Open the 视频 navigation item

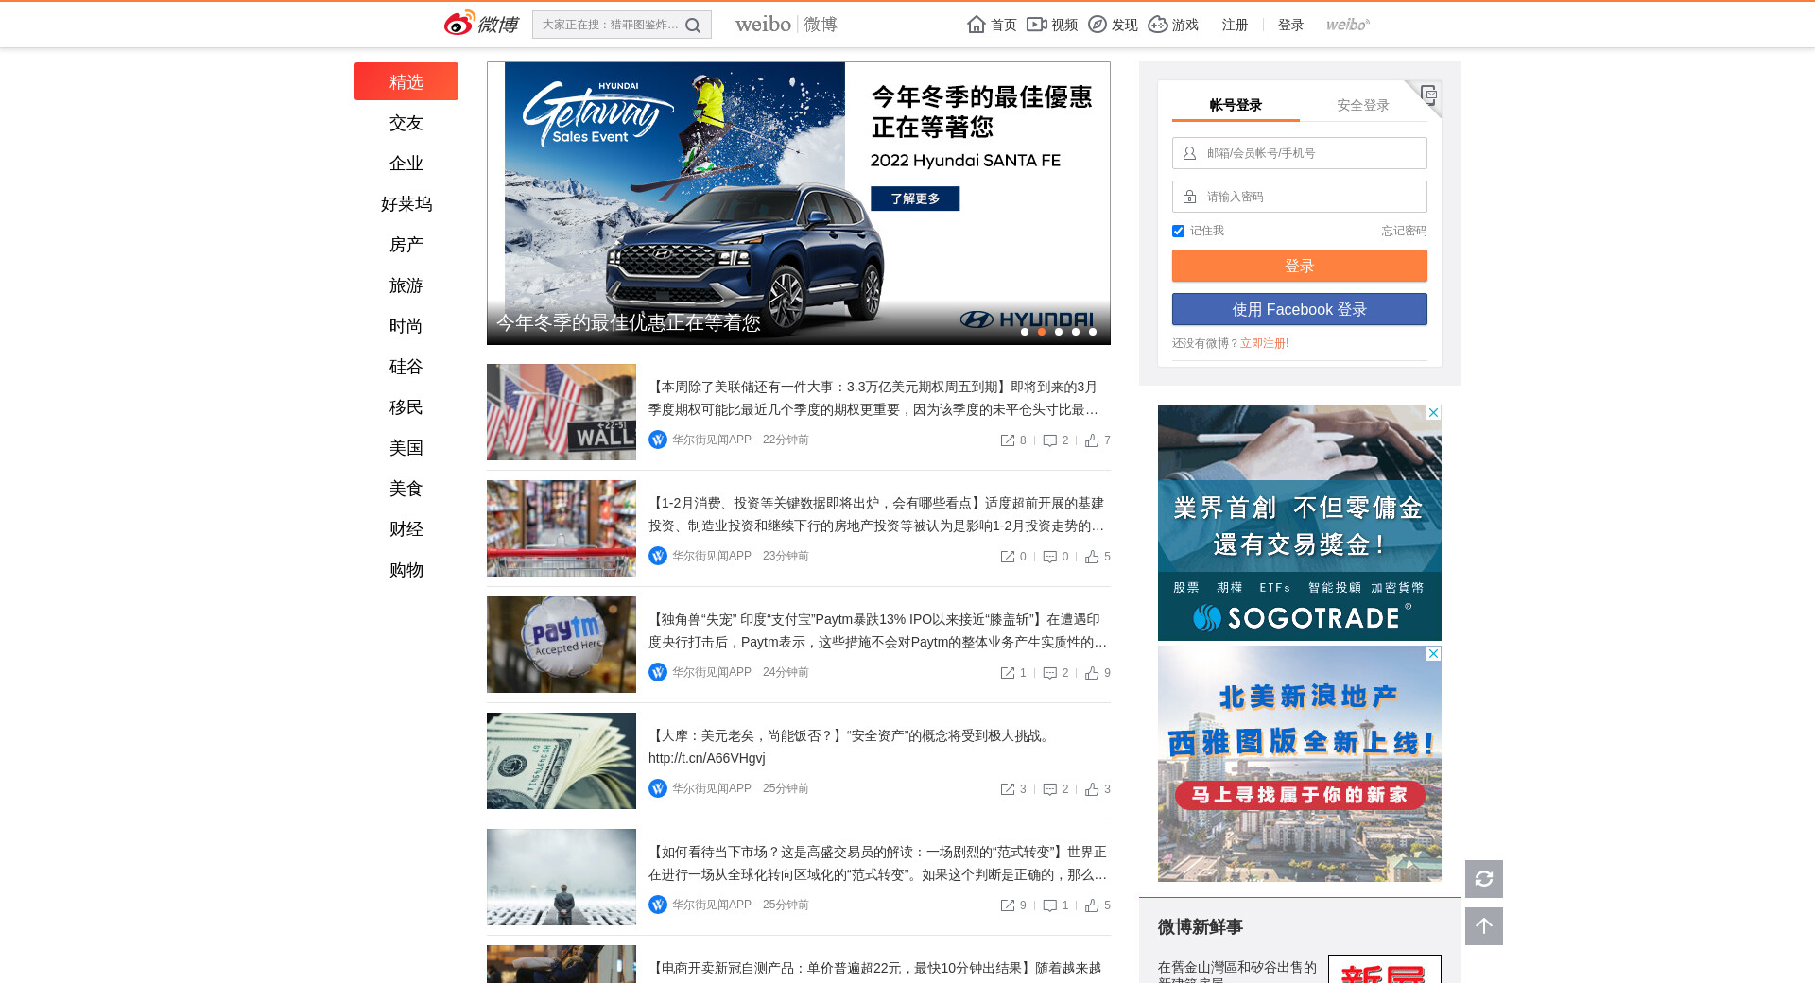1052,25
